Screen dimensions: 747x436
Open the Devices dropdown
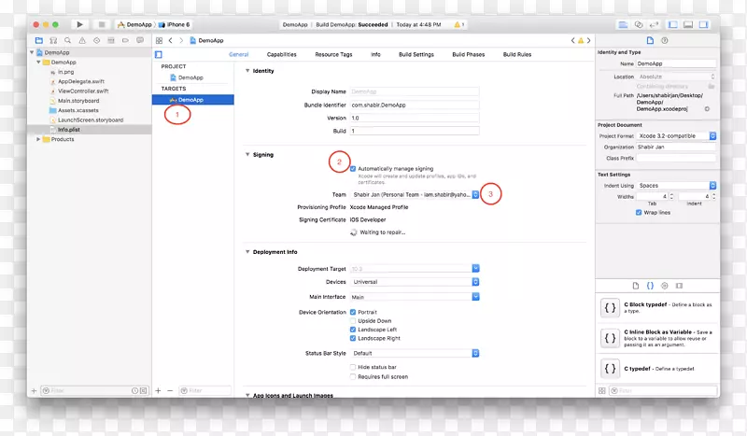pyautogui.click(x=415, y=282)
